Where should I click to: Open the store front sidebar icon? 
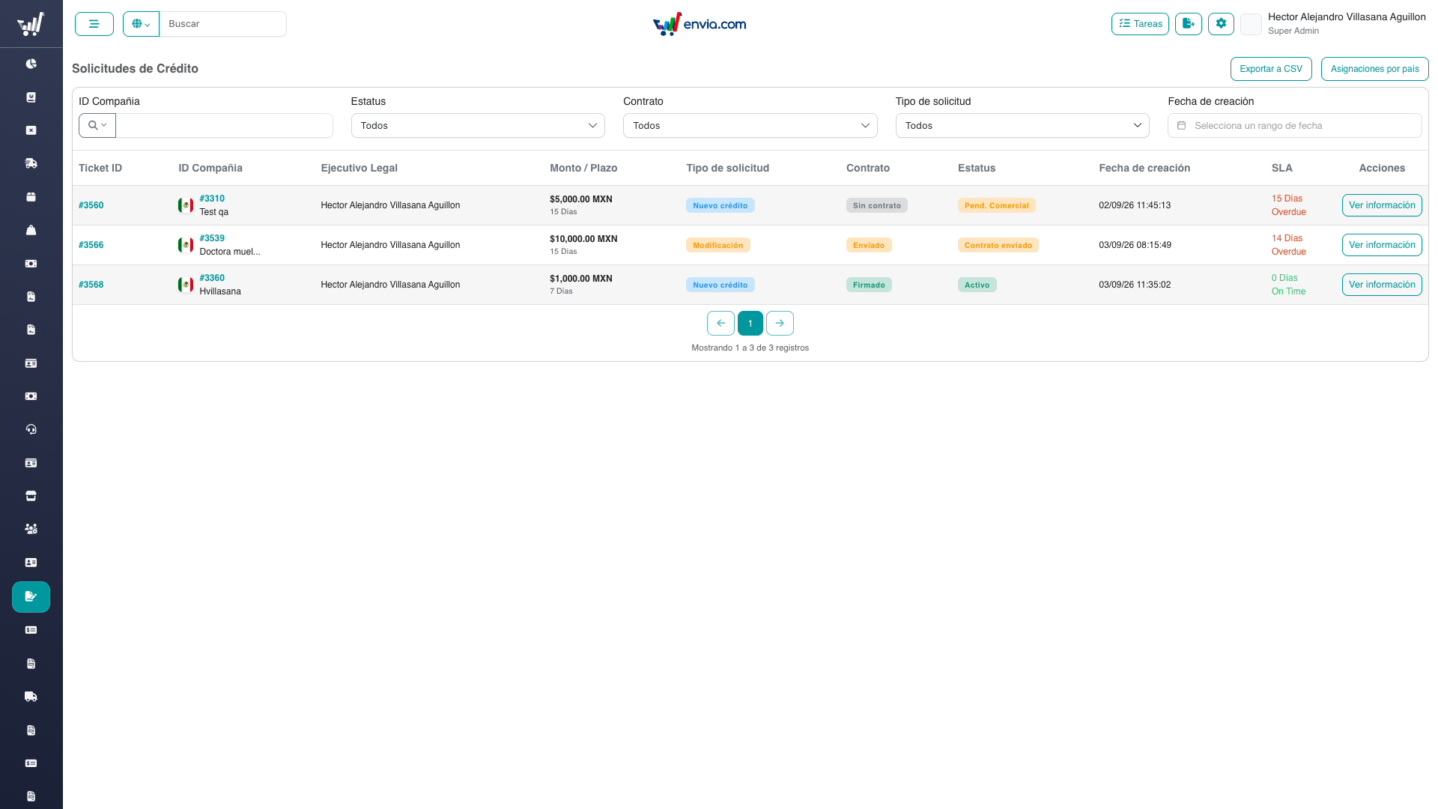tap(31, 496)
